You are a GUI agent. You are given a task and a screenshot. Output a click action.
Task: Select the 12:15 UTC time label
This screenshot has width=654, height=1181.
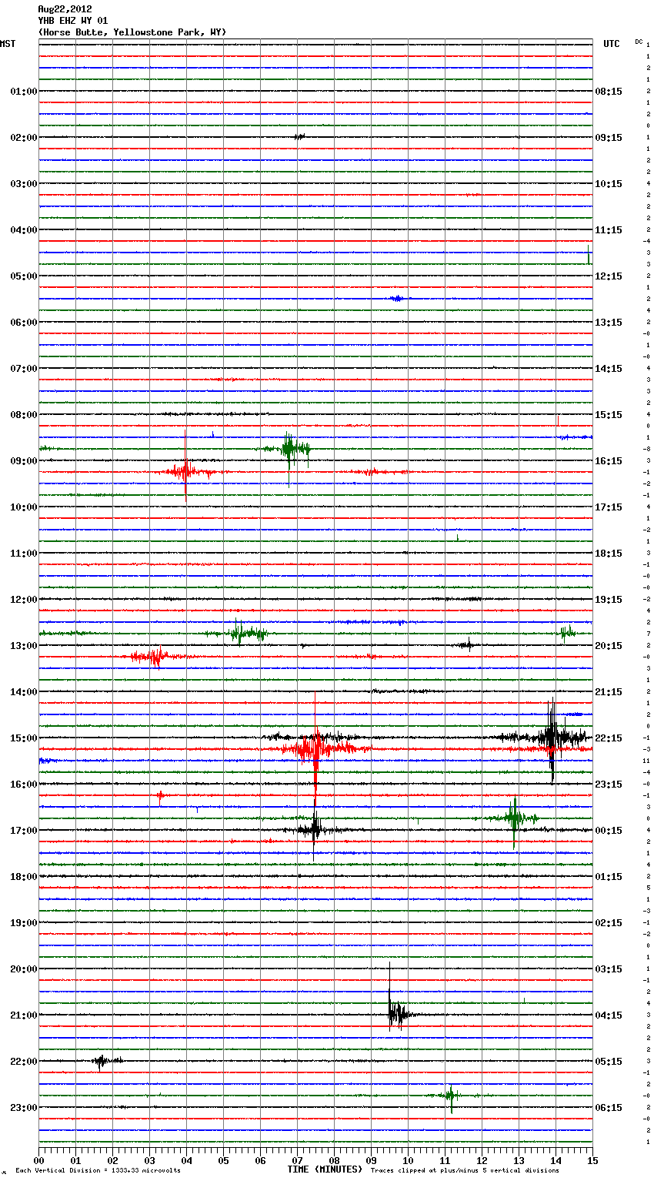coord(609,276)
